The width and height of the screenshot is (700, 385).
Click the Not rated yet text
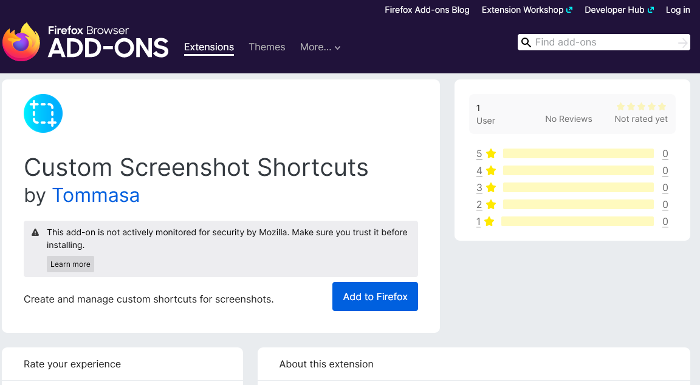(641, 119)
